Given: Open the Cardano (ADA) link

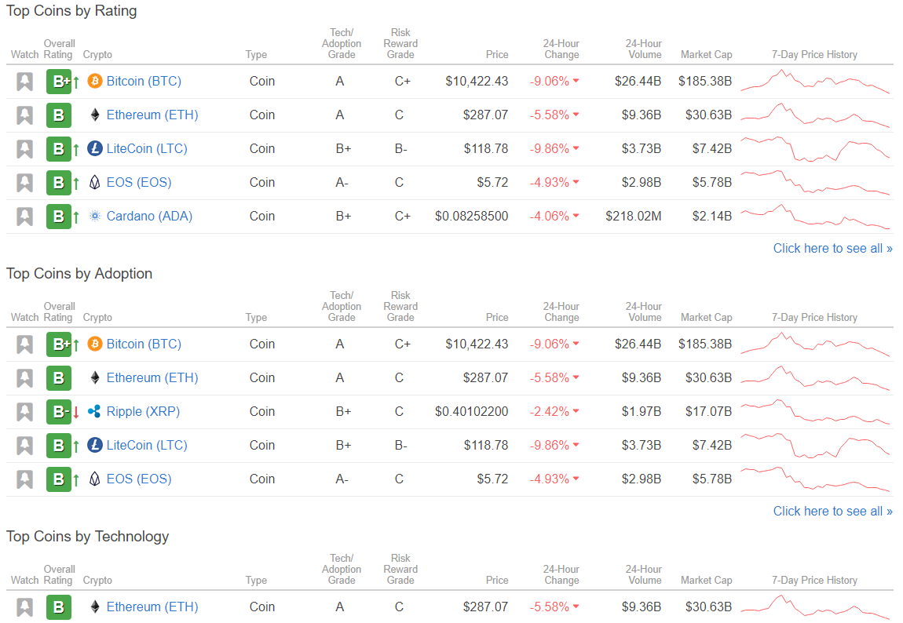Looking at the screenshot, I should pyautogui.click(x=149, y=217).
